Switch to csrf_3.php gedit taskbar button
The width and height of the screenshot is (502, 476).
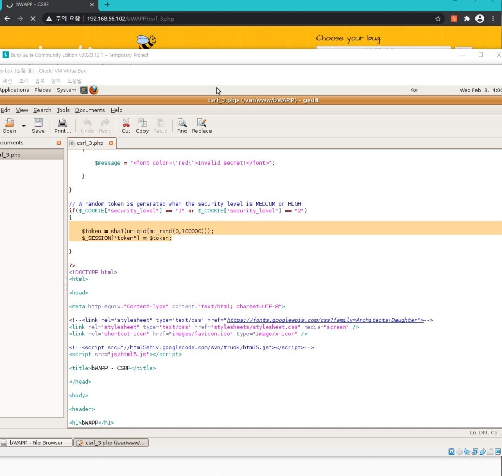(111, 443)
